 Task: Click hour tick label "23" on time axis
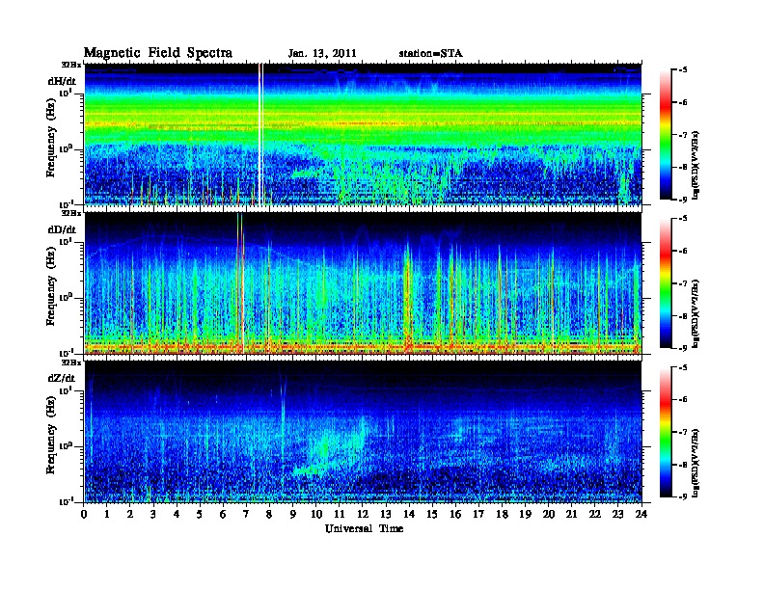pyautogui.click(x=618, y=515)
